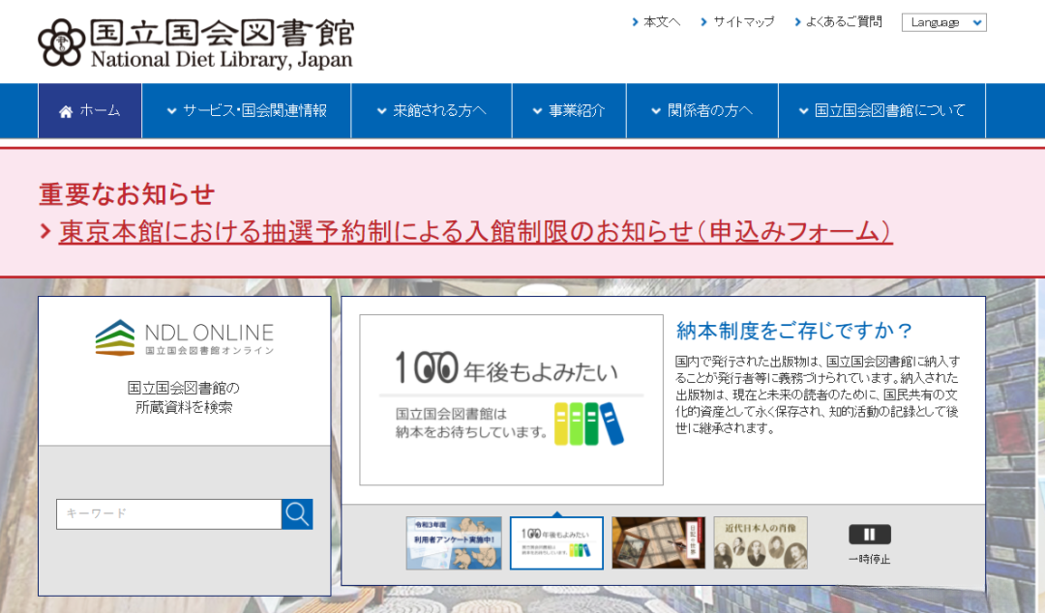Jump to 本文へ link
This screenshot has height=613, width=1045.
point(656,22)
